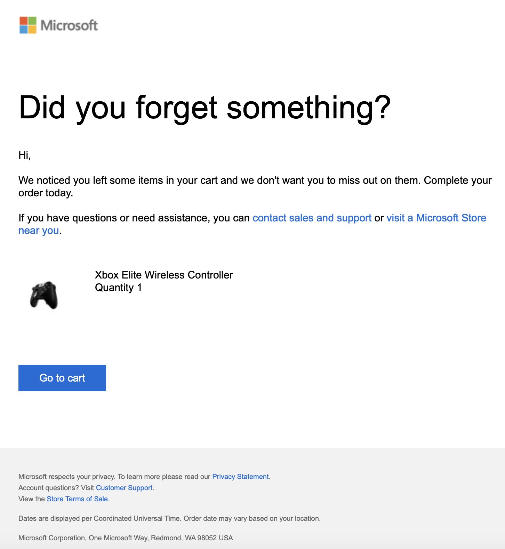The image size is (505, 549).
Task: Open the Xbox controller product thumbnail
Action: pos(44,295)
